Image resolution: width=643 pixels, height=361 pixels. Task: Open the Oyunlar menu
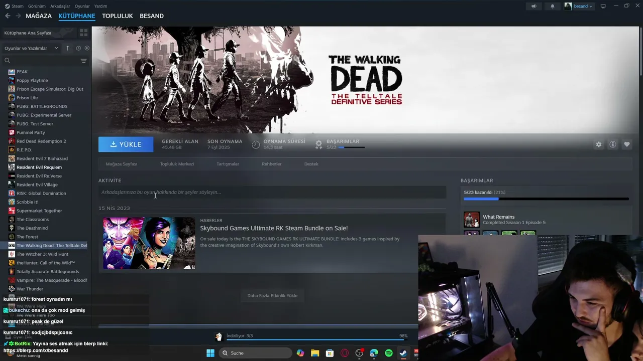[x=82, y=6]
